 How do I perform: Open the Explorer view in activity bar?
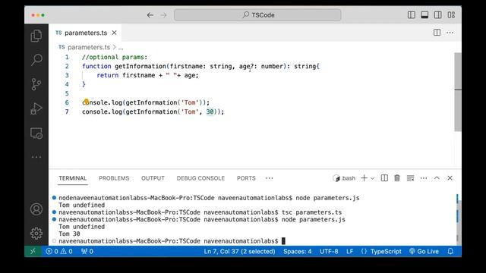(36, 36)
